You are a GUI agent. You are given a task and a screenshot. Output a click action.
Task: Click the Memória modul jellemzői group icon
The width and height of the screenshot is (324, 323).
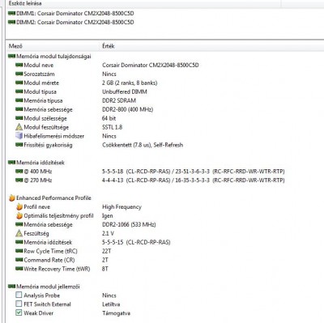11,287
